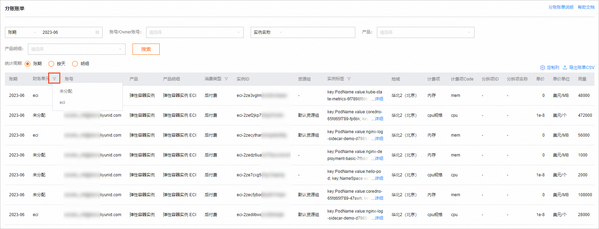Open 分账账单说明 link
Image resolution: width=599 pixels, height=229 pixels.
[x=561, y=7]
